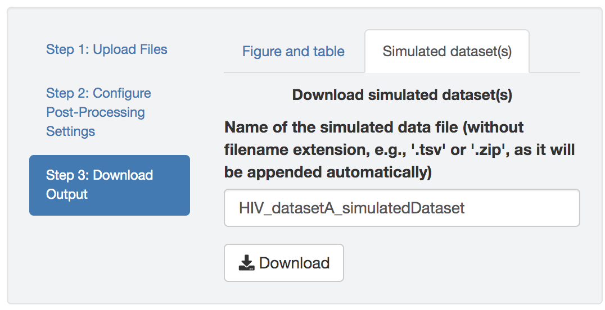605x310 pixels.
Task: Open Step 2: Configure Post-Processing Settings
Action: tap(98, 112)
